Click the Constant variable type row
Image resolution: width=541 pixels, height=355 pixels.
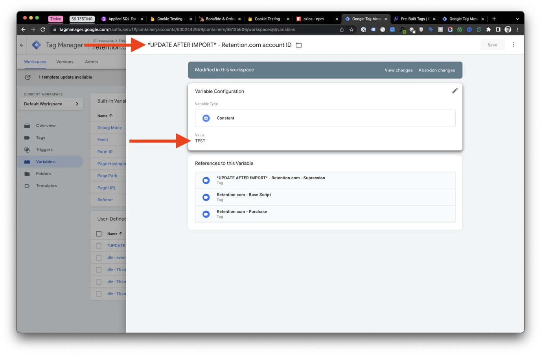pyautogui.click(x=325, y=118)
